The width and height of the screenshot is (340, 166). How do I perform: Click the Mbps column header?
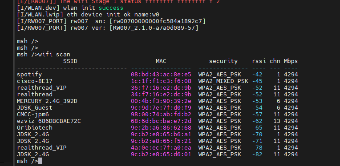point(291,61)
